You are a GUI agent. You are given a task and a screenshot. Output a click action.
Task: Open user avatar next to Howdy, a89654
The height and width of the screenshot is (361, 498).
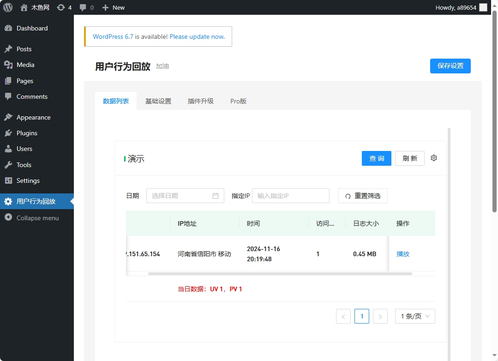pyautogui.click(x=483, y=7)
